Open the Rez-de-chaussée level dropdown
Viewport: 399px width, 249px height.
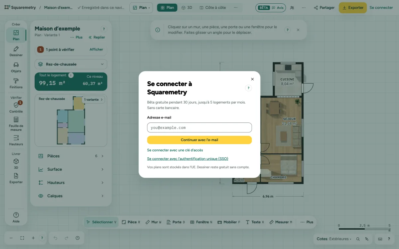coord(71,64)
